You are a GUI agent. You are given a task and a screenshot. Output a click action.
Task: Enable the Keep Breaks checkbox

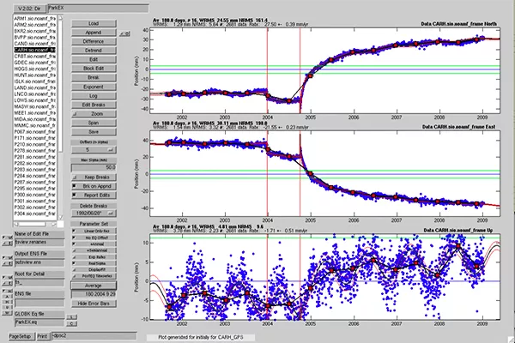click(94, 178)
